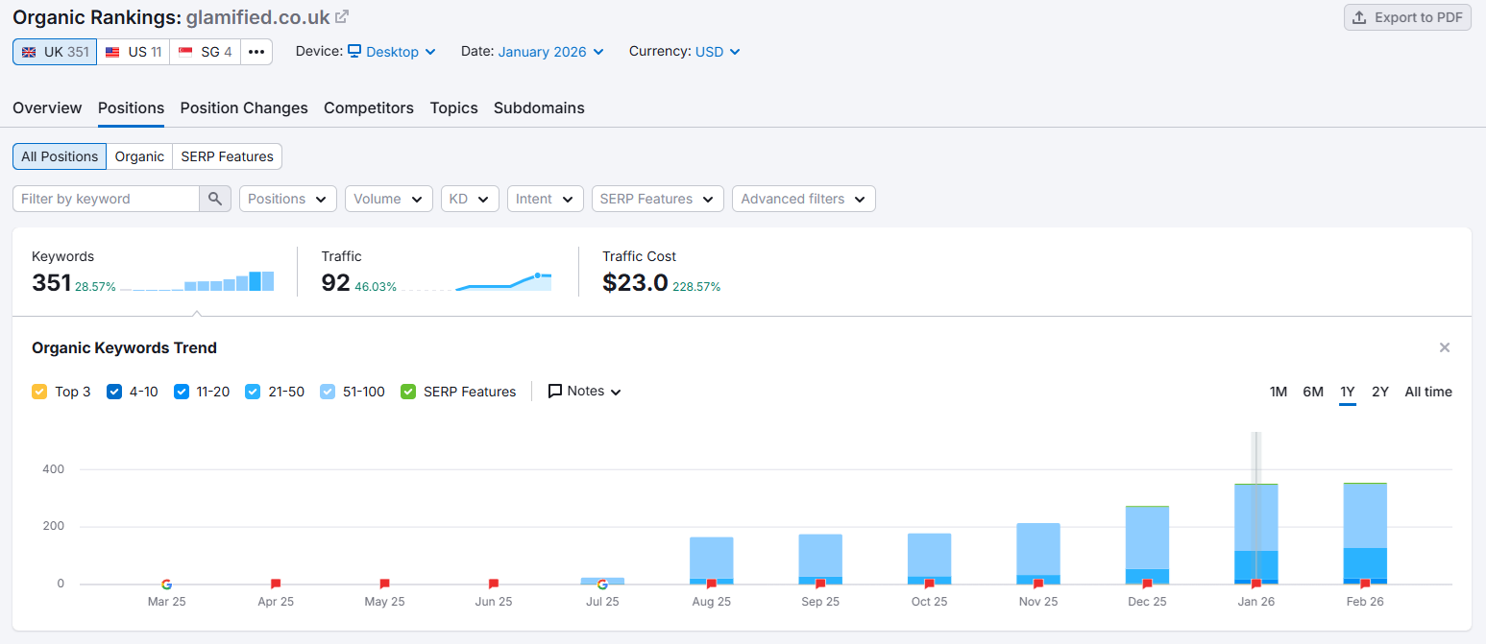Viewport: 1486px width, 644px height.
Task: Open the red note flag at Apr 25
Action: (276, 584)
